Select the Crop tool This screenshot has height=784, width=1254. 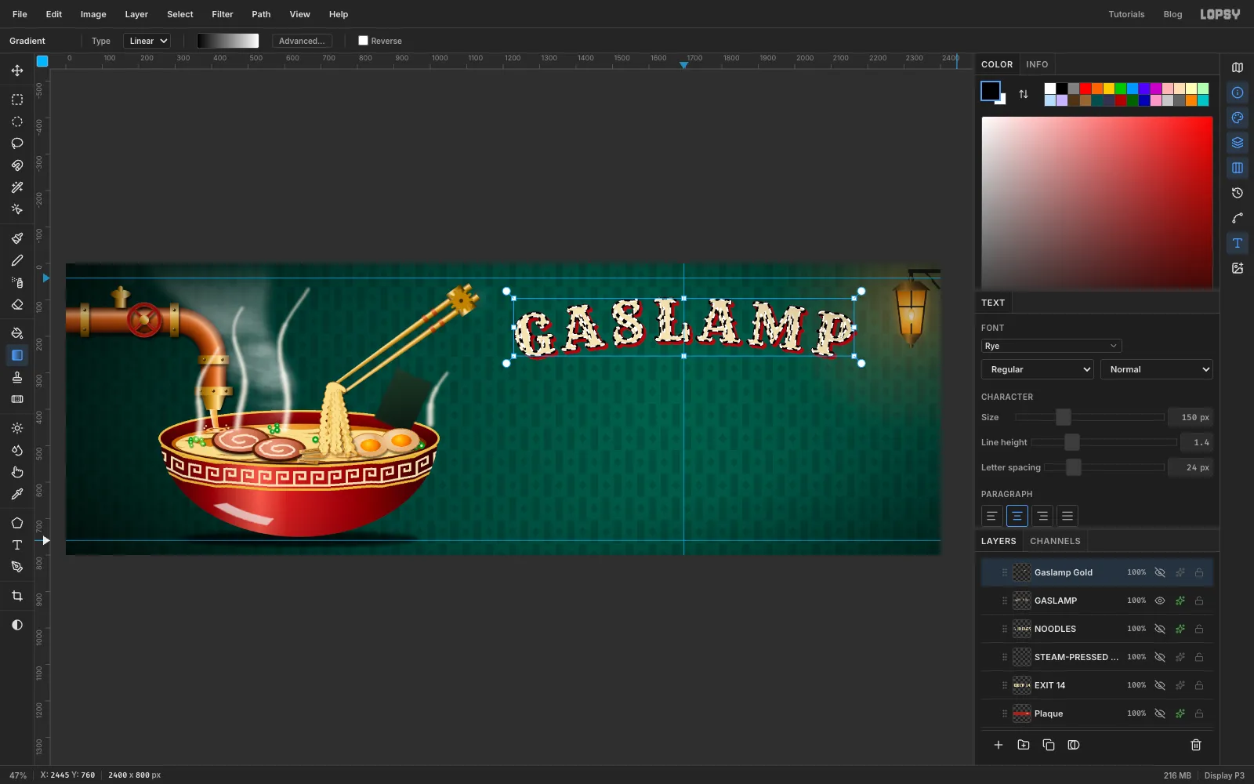[17, 596]
